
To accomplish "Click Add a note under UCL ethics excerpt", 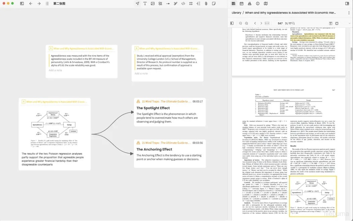I will pyautogui.click(x=141, y=73).
